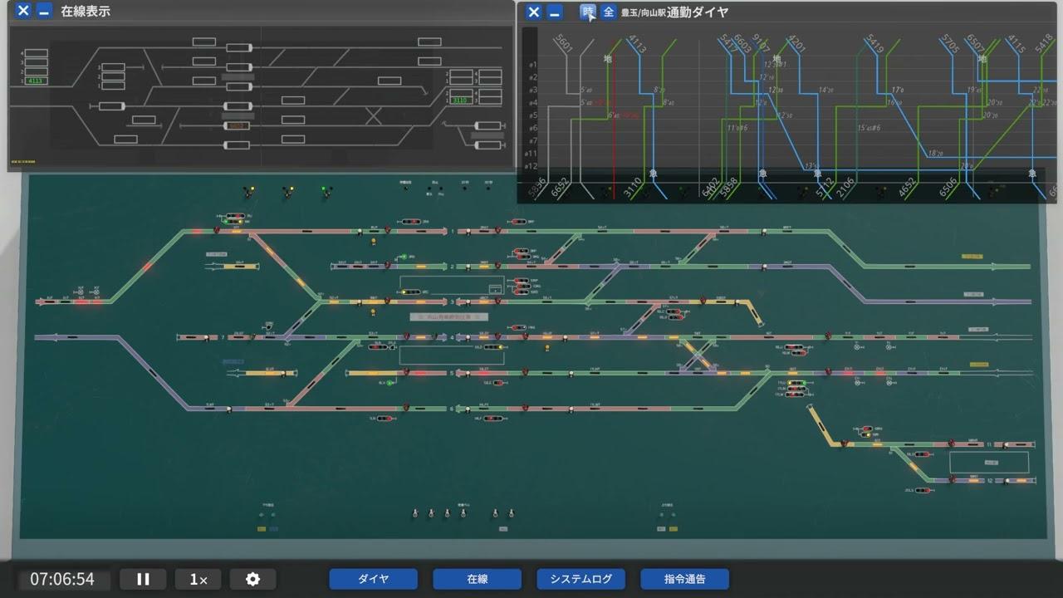Click platform track number 6 on the board
Viewport: 1063px width, 598px height.
coord(453,409)
